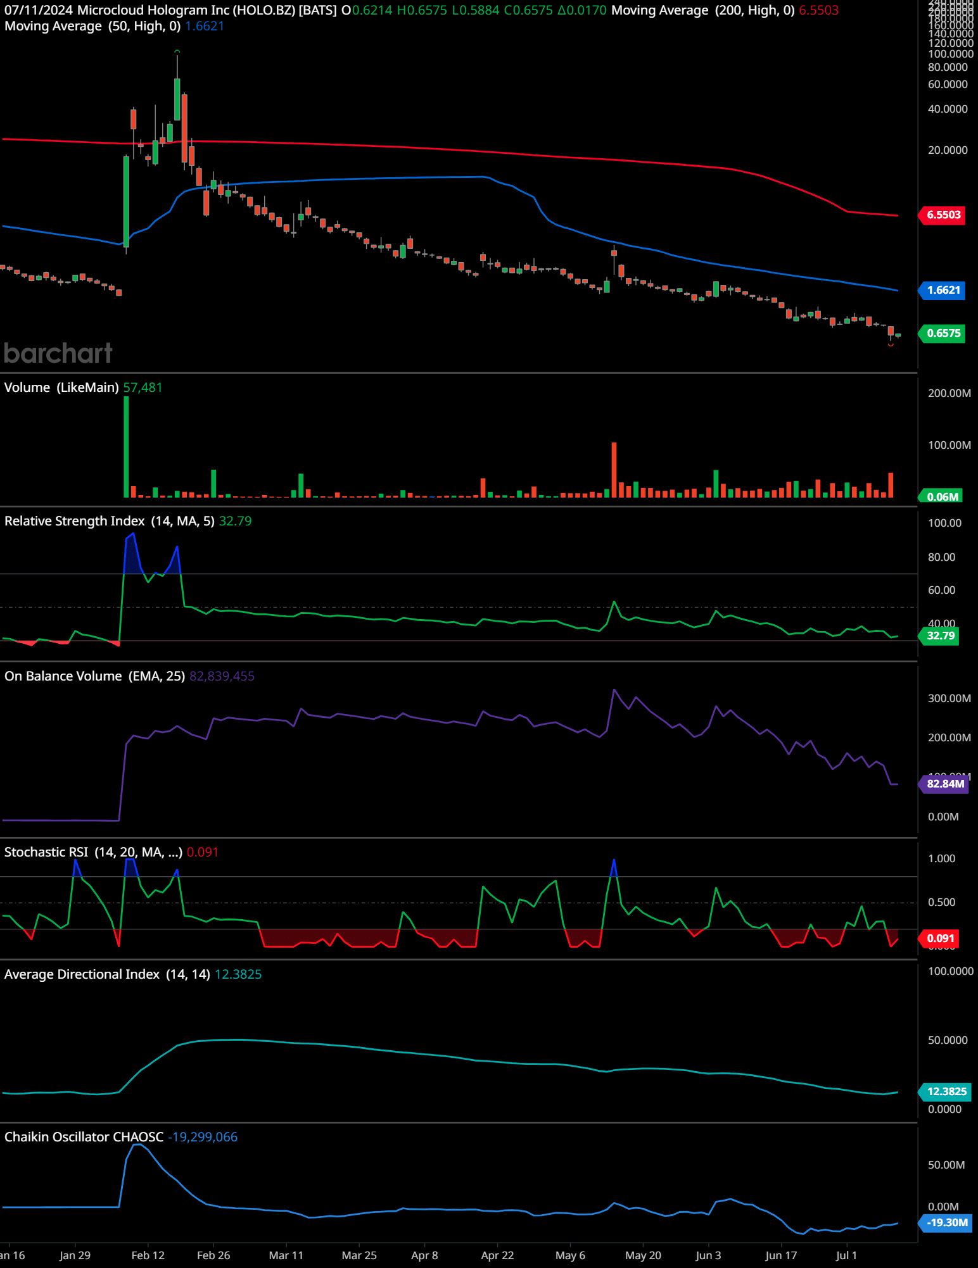Click the 200.00M volume axis label

(949, 393)
